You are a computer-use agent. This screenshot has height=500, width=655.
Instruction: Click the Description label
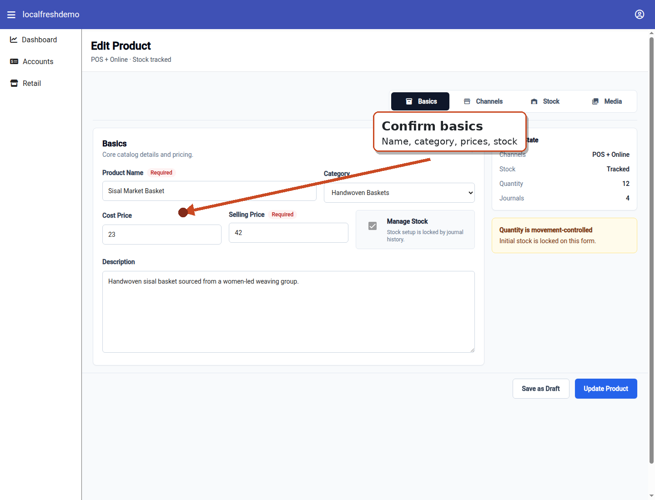[119, 262]
